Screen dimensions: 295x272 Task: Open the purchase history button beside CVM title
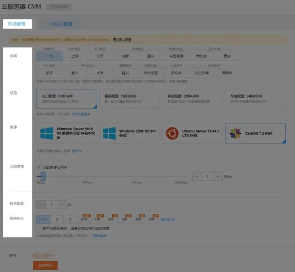[59, 7]
